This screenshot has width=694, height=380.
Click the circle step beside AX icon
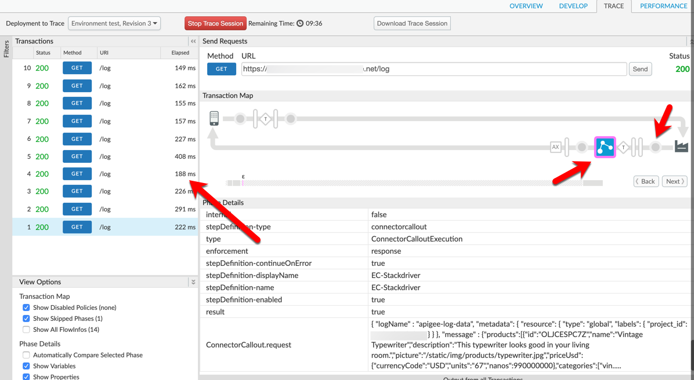(x=582, y=147)
